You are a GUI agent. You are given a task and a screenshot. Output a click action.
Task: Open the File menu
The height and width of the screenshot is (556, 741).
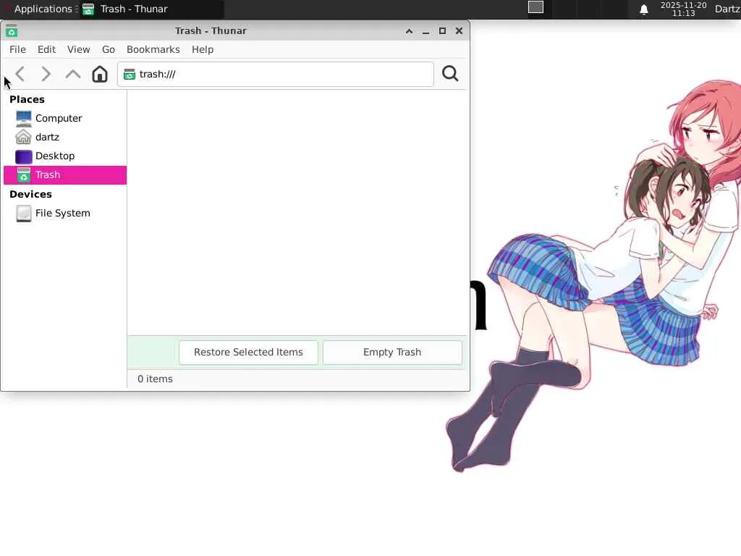point(17,50)
